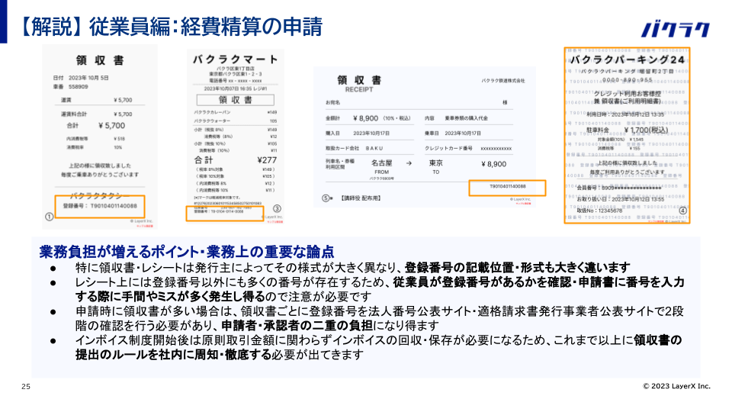Click the 取扱カード会社 BAKU field
The width and height of the screenshot is (732, 412).
pos(355,148)
